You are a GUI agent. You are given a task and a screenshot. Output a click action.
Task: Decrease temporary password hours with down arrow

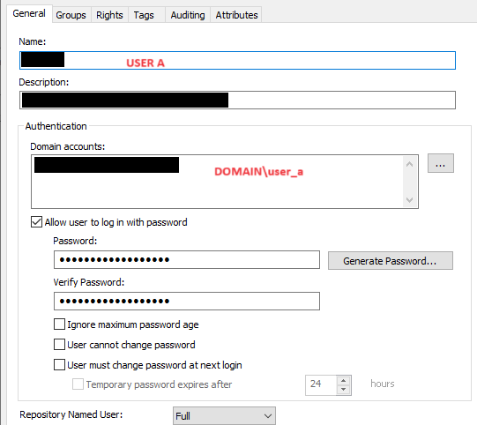pos(344,390)
